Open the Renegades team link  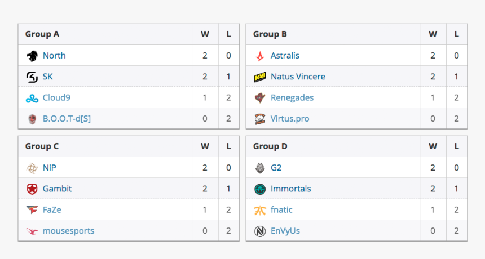tap(292, 97)
